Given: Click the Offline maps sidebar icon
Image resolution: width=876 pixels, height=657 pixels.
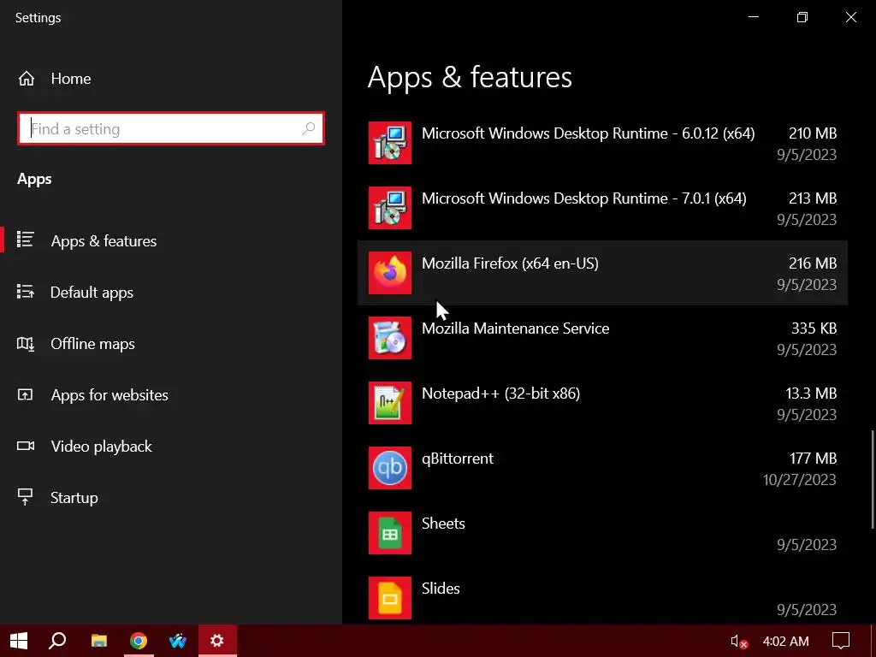Looking at the screenshot, I should pyautogui.click(x=25, y=344).
